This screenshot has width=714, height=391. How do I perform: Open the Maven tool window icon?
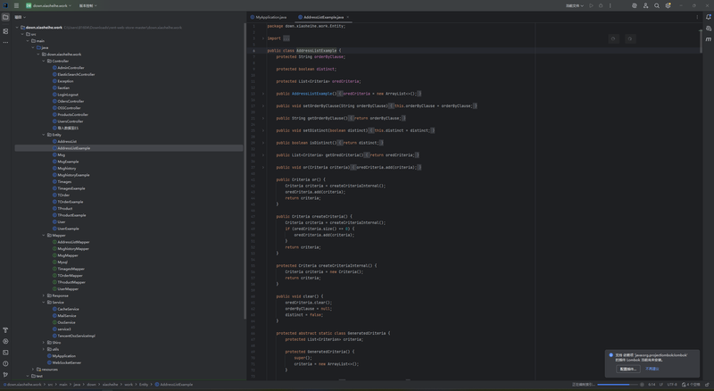click(709, 40)
